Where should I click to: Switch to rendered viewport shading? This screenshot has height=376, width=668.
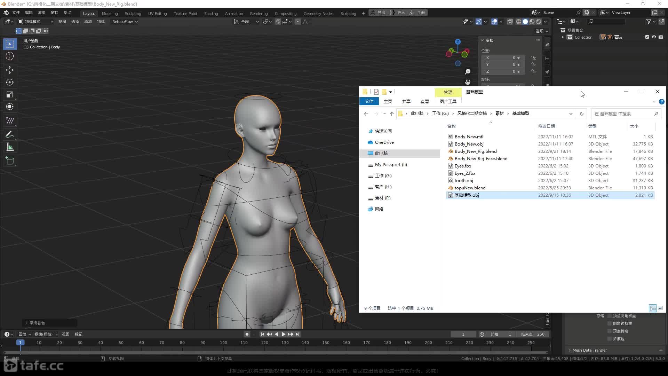coord(539,22)
